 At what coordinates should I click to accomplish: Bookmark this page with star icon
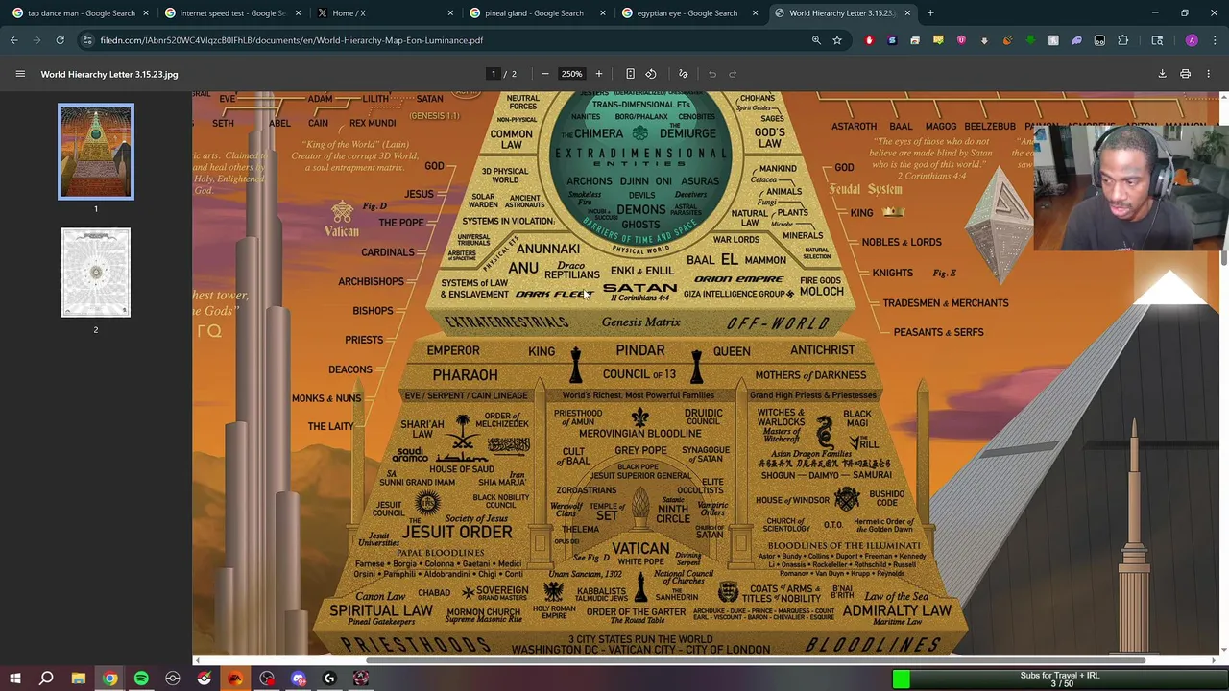(837, 40)
